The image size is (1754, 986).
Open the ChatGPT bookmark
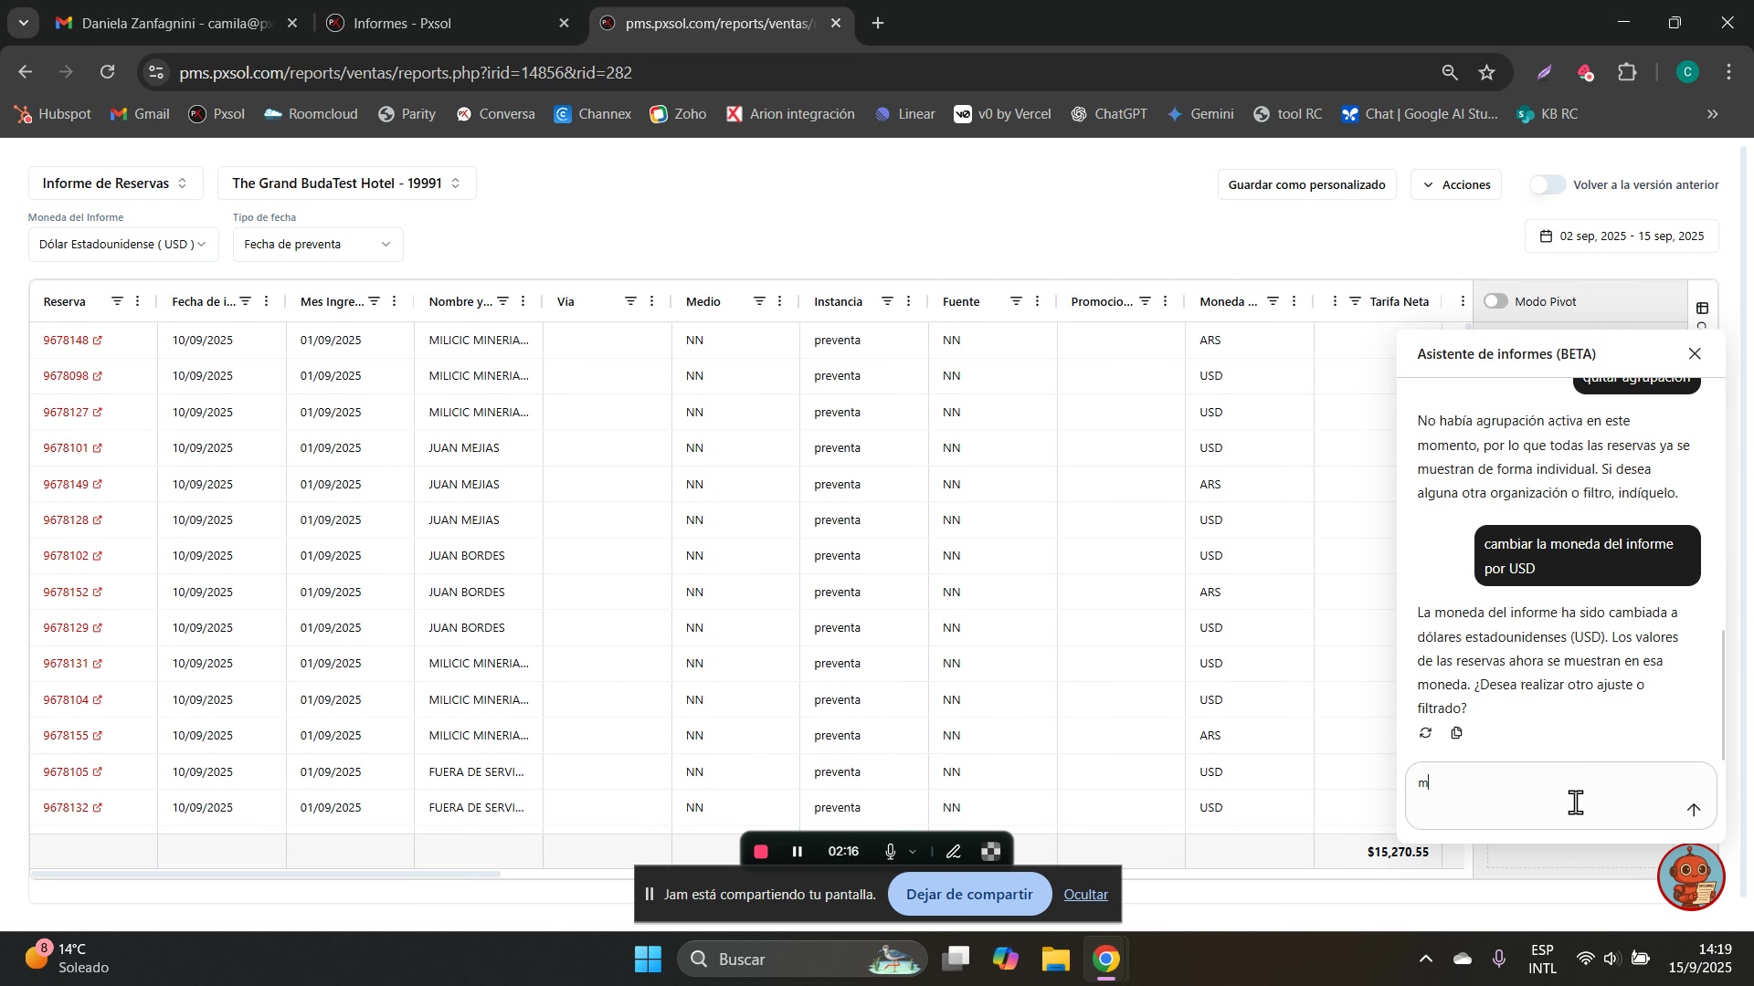(x=1109, y=114)
